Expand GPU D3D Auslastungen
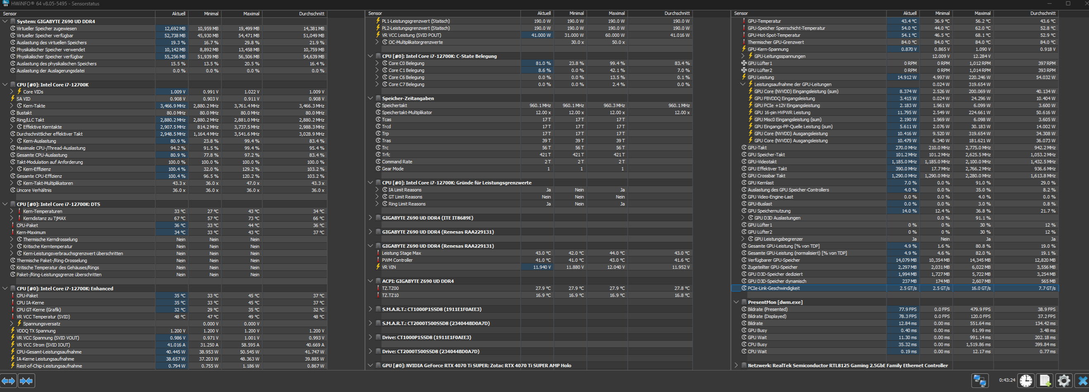 (x=743, y=218)
